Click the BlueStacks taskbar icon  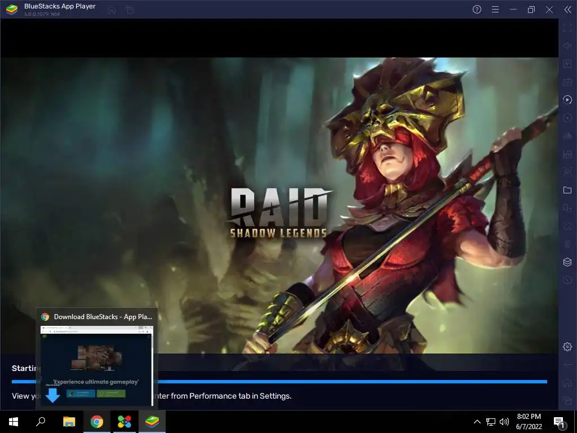(152, 422)
